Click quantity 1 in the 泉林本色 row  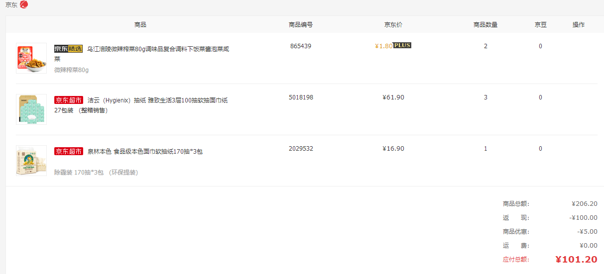coord(485,148)
